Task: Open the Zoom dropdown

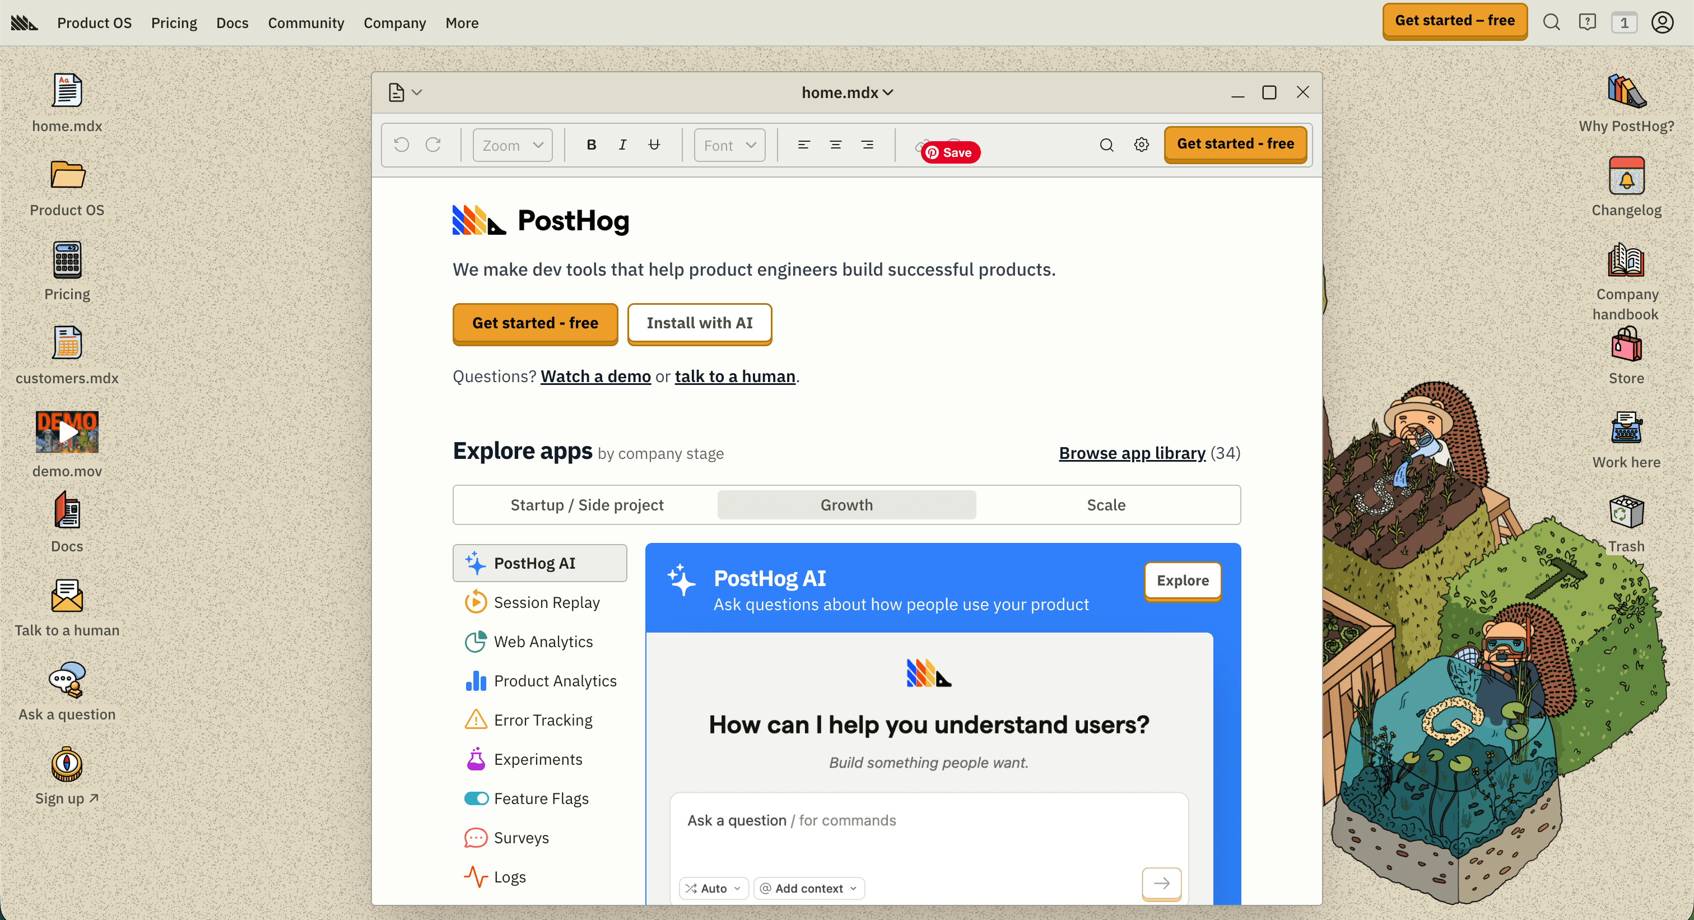Action: (x=512, y=145)
